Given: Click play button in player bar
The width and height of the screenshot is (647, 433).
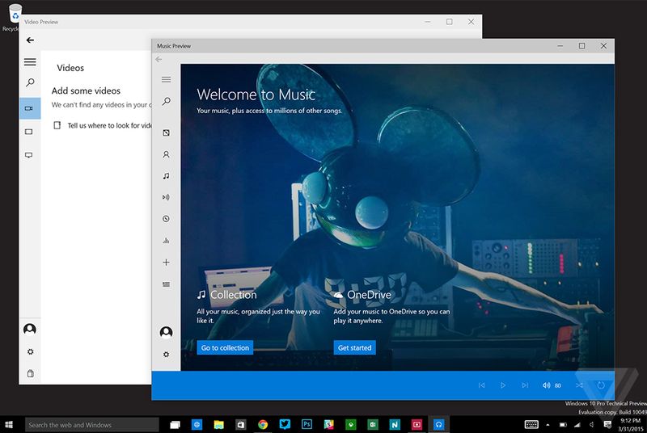Looking at the screenshot, I should (502, 385).
